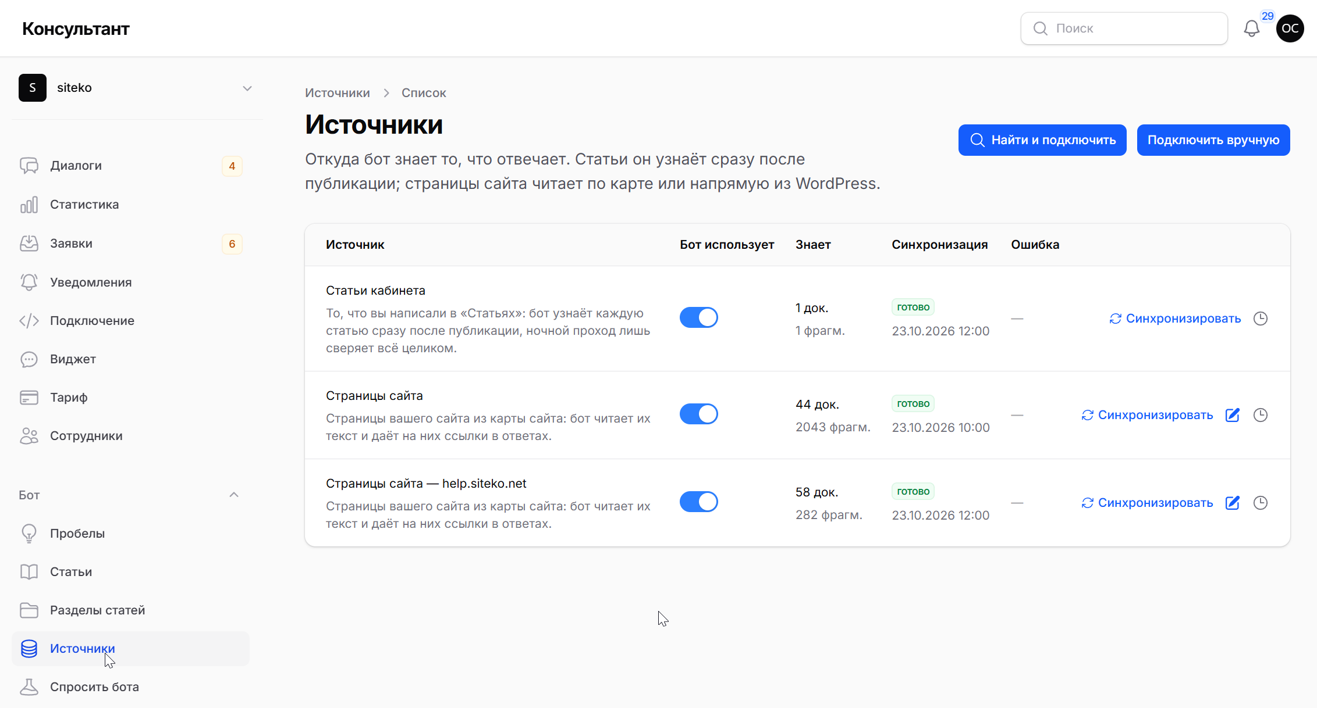Screen dimensions: 1317x708
Task: Click the Спросить бота flask icon
Action: point(29,687)
